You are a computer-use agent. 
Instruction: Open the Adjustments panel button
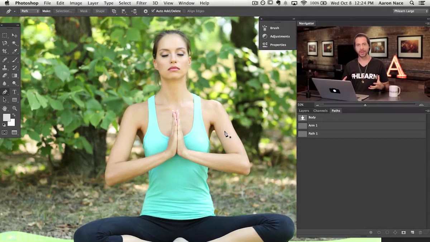pyautogui.click(x=276, y=36)
